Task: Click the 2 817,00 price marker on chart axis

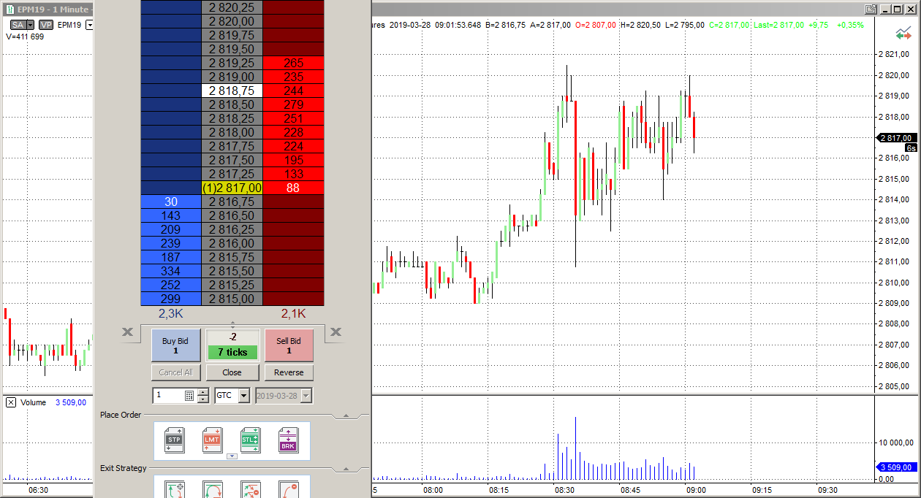Action: click(896, 137)
